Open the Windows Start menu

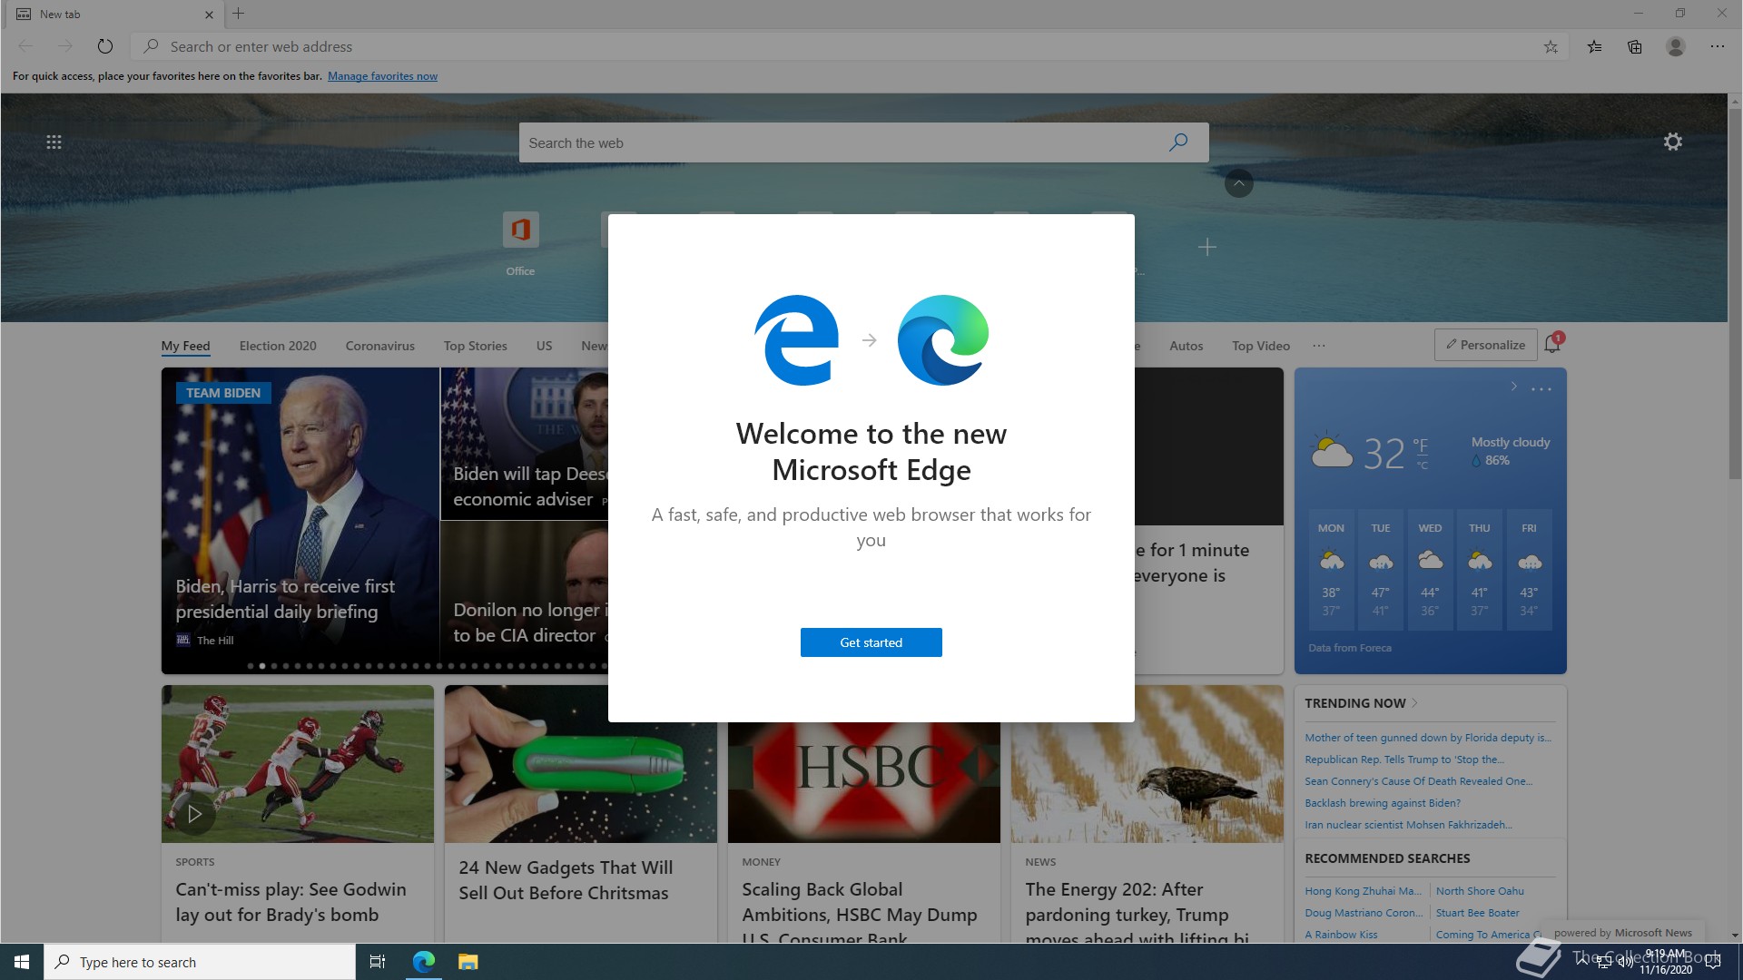[x=22, y=962]
